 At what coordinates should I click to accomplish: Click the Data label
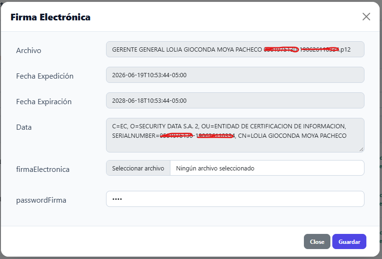[24, 127]
